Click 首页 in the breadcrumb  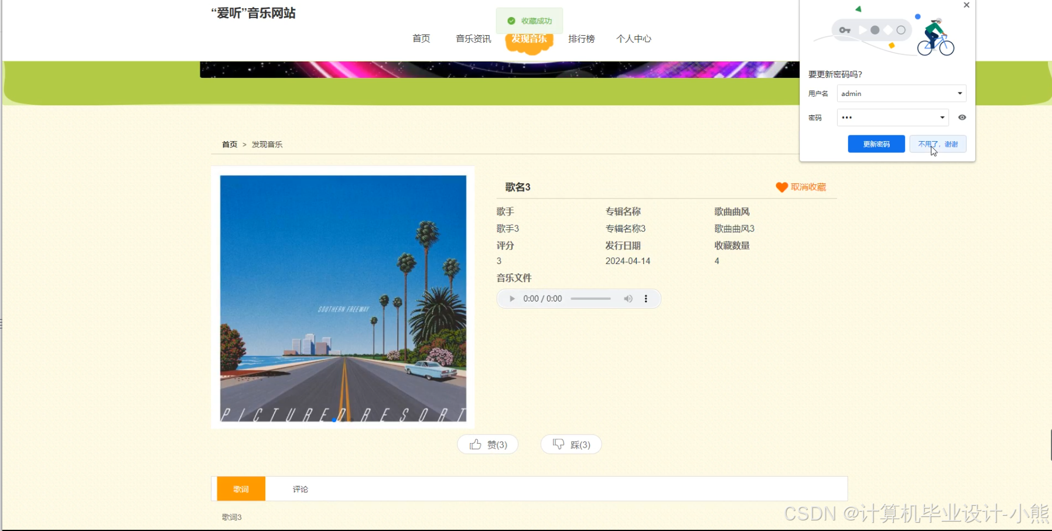[x=230, y=145]
